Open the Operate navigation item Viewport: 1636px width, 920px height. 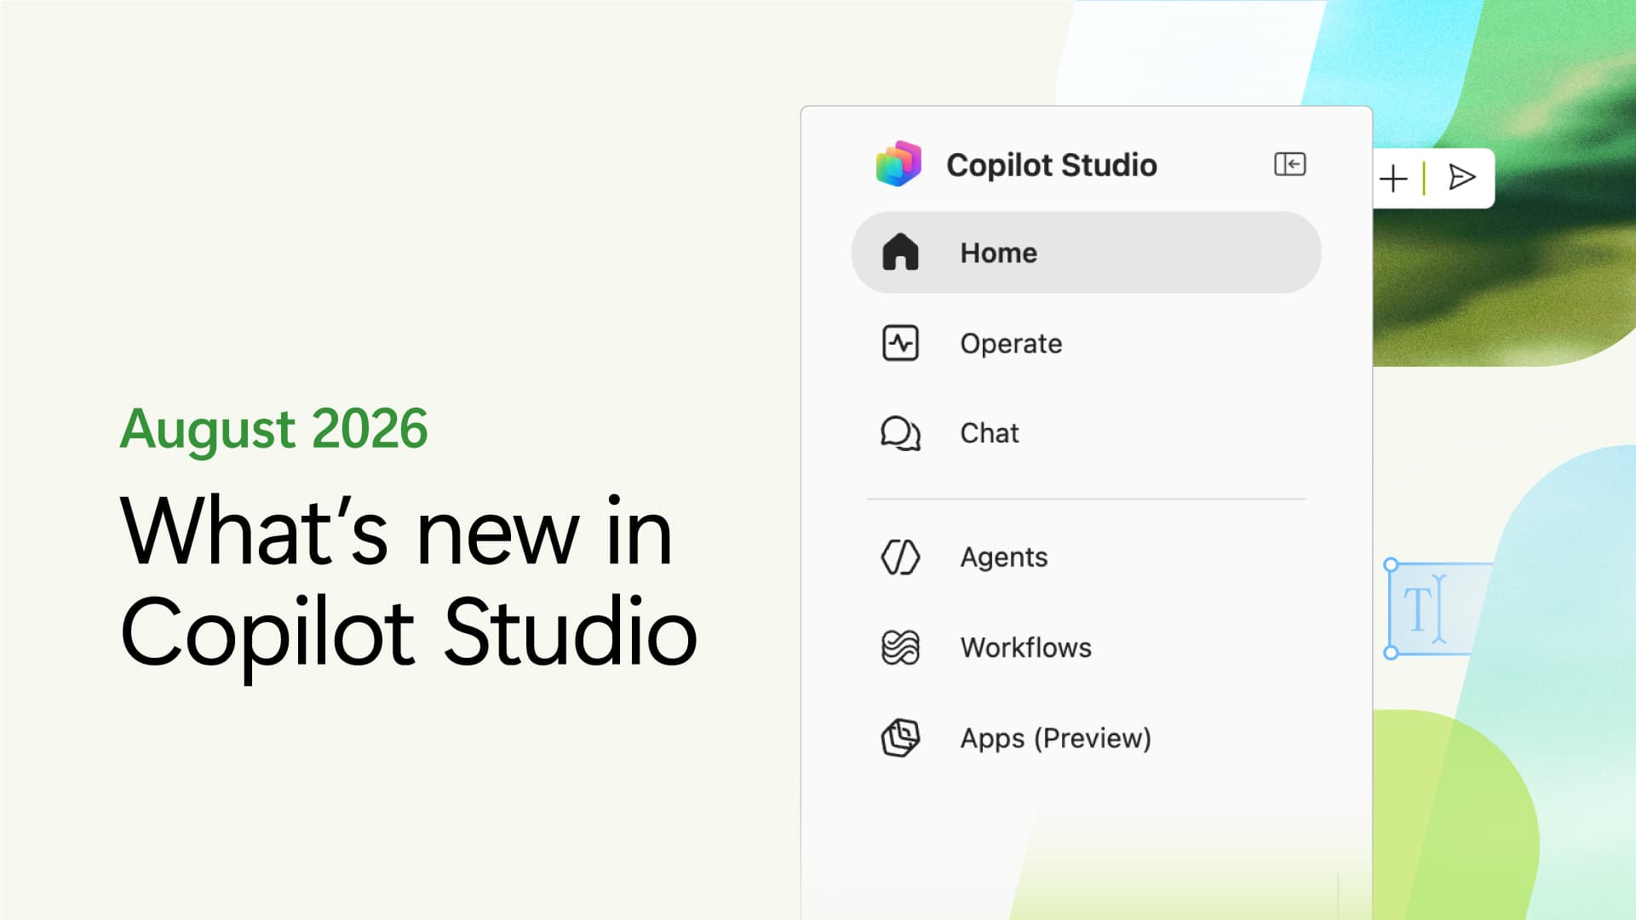[x=1086, y=343]
